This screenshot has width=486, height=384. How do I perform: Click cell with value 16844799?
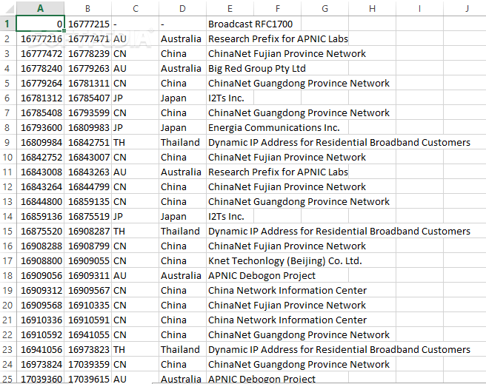[x=87, y=187]
